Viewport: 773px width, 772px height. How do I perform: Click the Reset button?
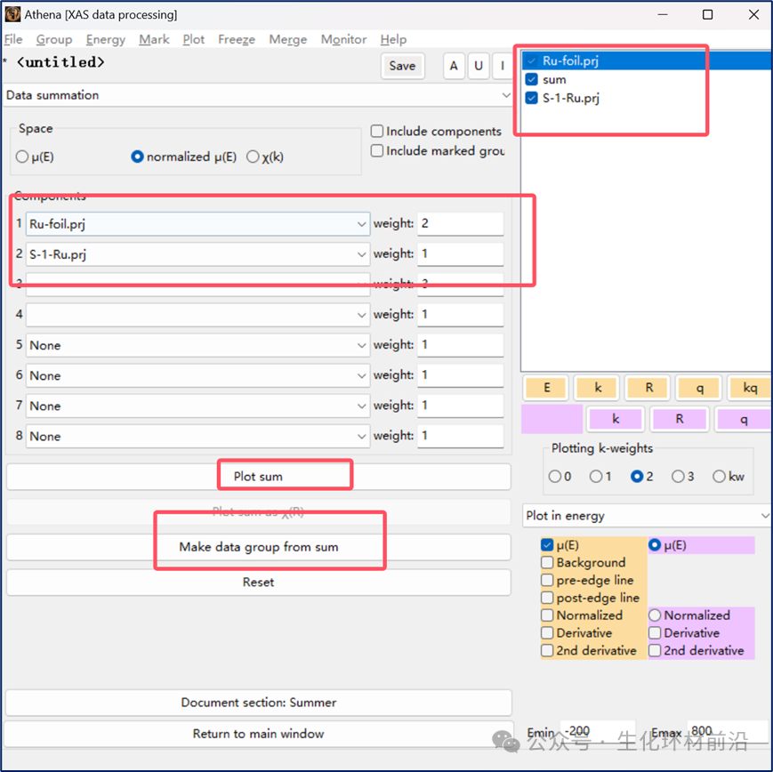tap(258, 583)
